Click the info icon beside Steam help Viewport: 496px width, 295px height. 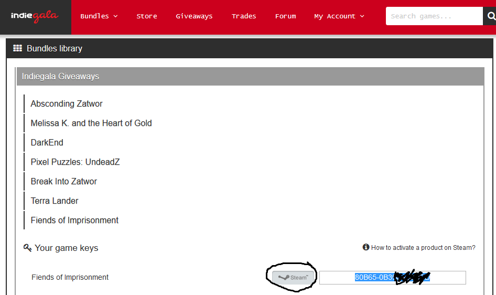pyautogui.click(x=366, y=247)
